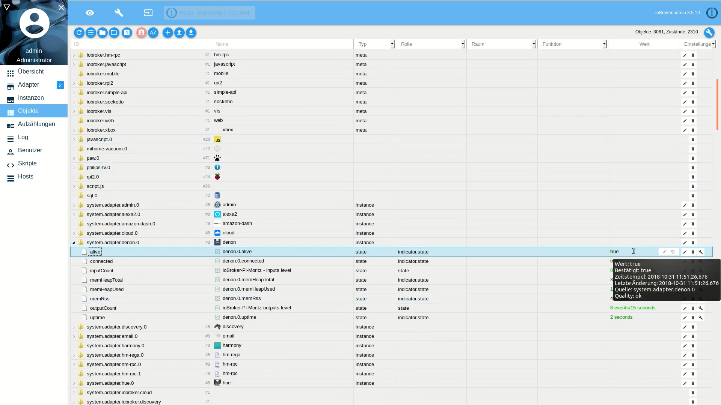Viewport: 721px width, 405px height.
Task: Delete the outputCount state object
Action: pyautogui.click(x=693, y=308)
